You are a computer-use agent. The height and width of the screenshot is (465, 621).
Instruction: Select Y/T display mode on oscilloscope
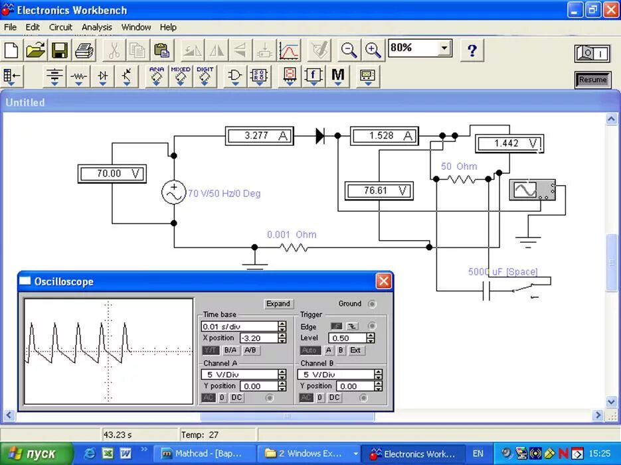(x=211, y=350)
